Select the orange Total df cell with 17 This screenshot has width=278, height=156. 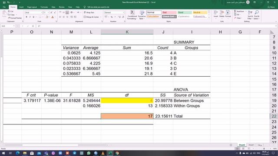pyautogui.click(x=127, y=116)
